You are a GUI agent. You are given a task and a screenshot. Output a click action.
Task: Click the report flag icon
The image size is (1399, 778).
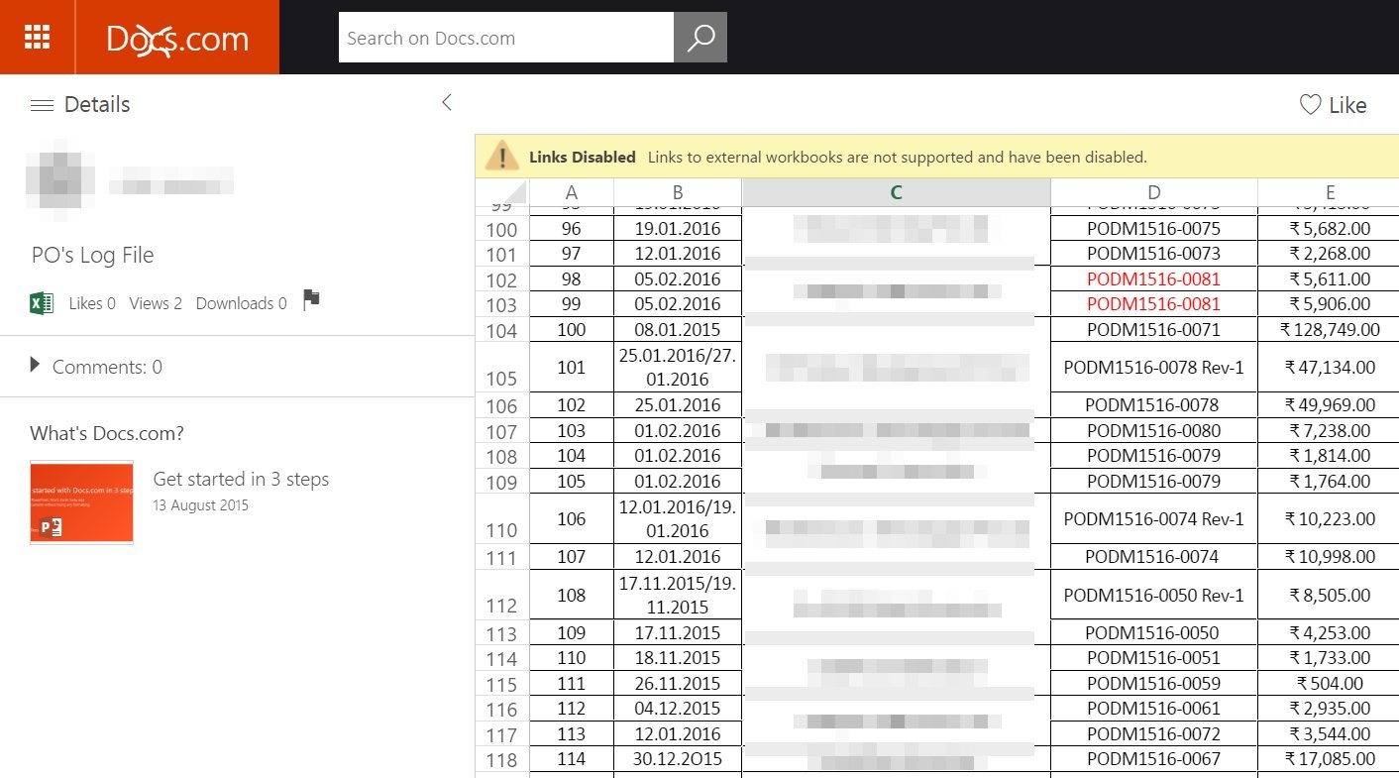311,299
